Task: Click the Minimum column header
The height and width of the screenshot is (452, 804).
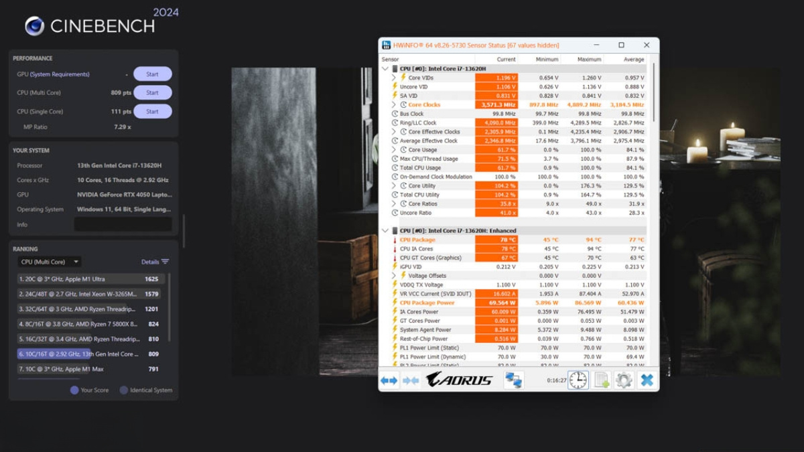Action: tap(539, 60)
